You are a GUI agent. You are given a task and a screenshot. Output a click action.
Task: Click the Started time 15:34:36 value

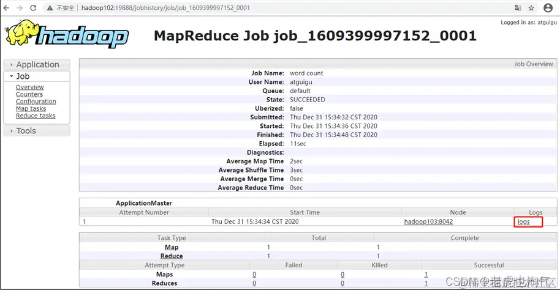(333, 126)
